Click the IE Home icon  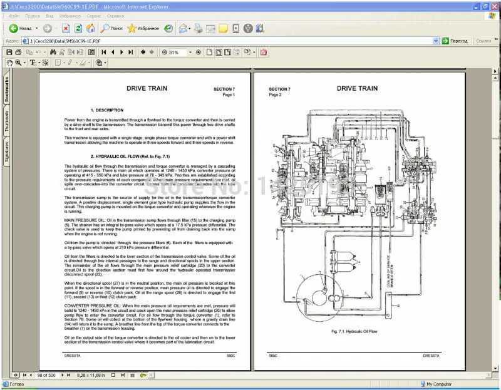coord(91,28)
